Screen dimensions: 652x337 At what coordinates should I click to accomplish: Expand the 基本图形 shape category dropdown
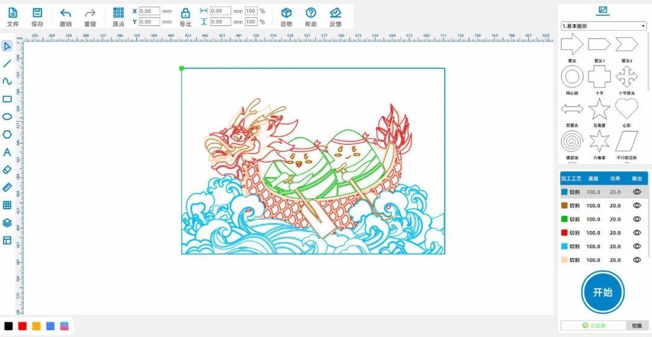click(602, 26)
